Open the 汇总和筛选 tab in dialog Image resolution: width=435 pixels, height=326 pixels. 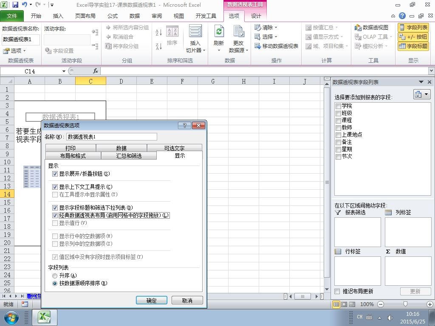[x=129, y=156]
